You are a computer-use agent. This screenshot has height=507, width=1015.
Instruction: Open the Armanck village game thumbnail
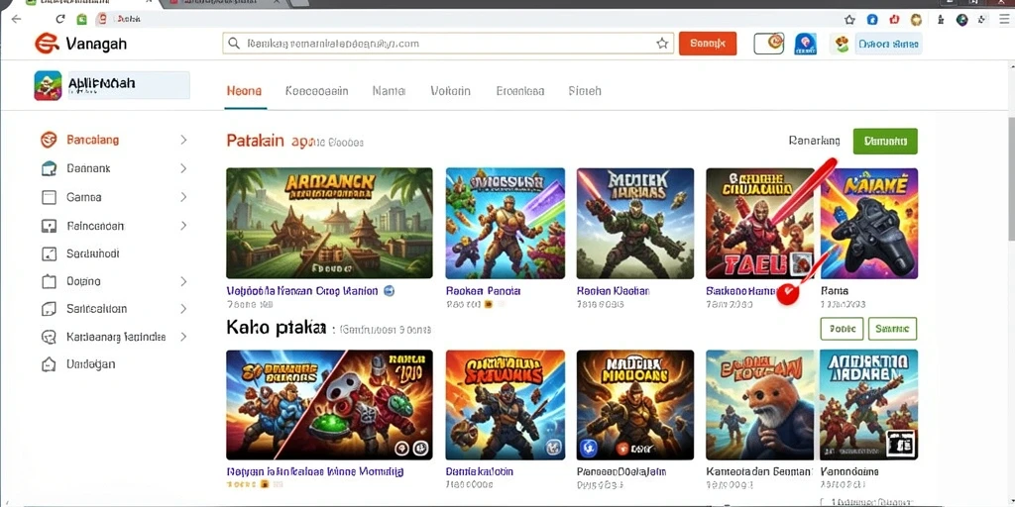click(329, 223)
